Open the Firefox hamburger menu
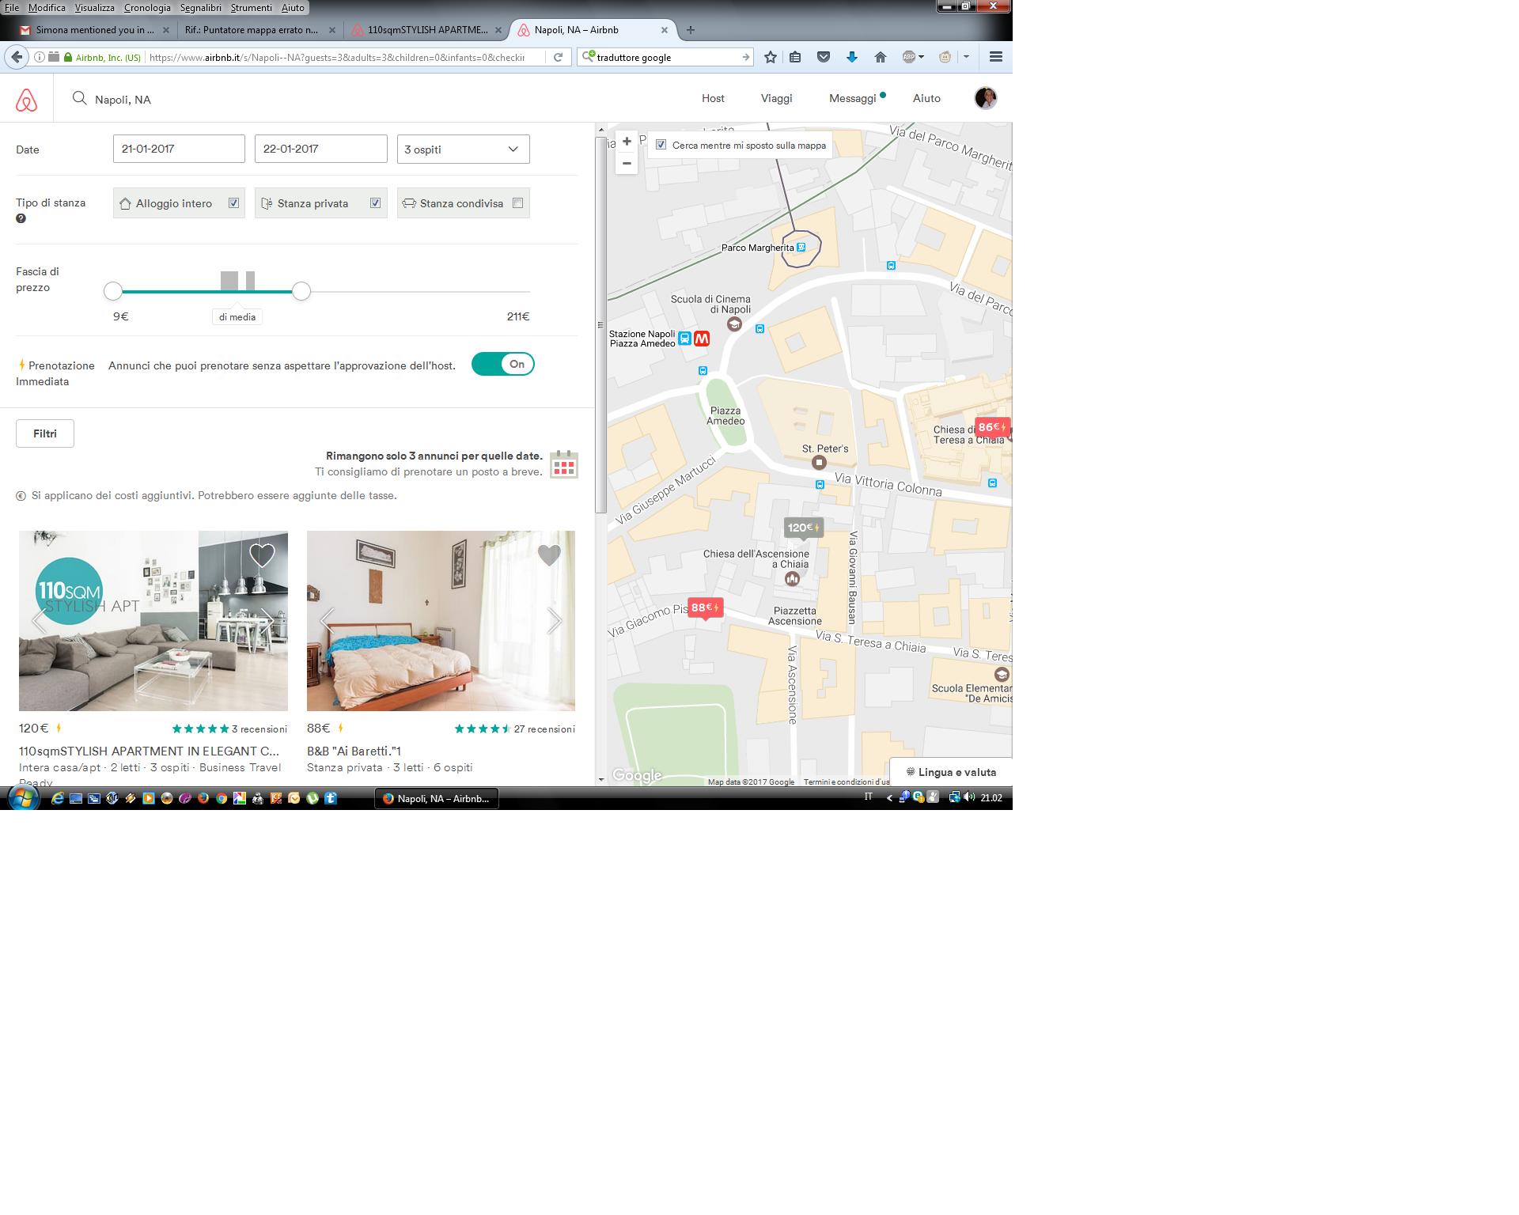This screenshot has height=1215, width=1519. click(x=996, y=57)
